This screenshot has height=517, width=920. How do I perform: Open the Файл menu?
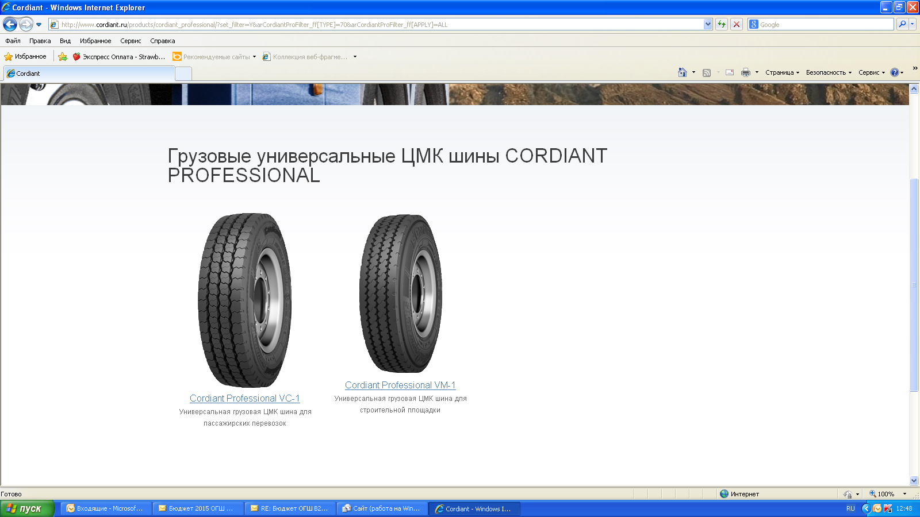click(13, 41)
